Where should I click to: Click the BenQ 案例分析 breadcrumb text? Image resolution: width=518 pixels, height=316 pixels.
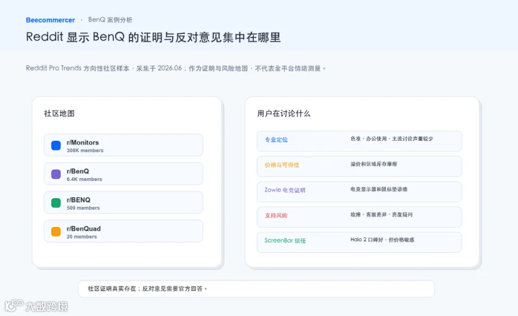coord(110,20)
